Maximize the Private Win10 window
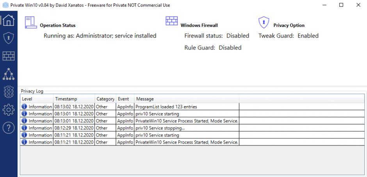 [341, 5]
